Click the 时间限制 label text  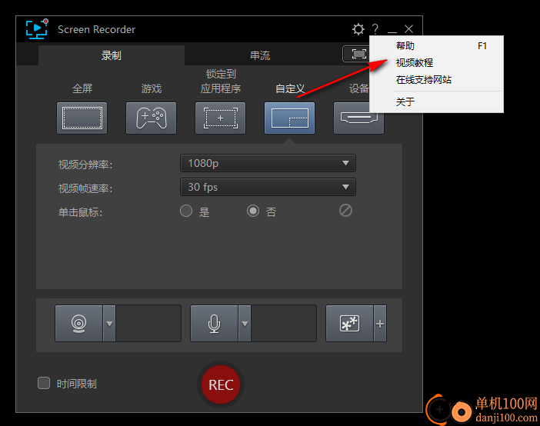tap(76, 384)
